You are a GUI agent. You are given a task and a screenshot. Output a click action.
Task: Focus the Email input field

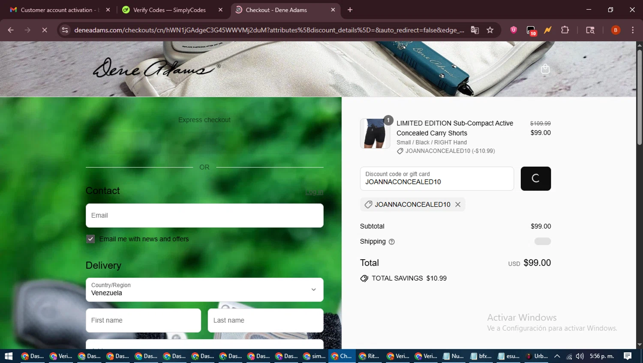204,216
